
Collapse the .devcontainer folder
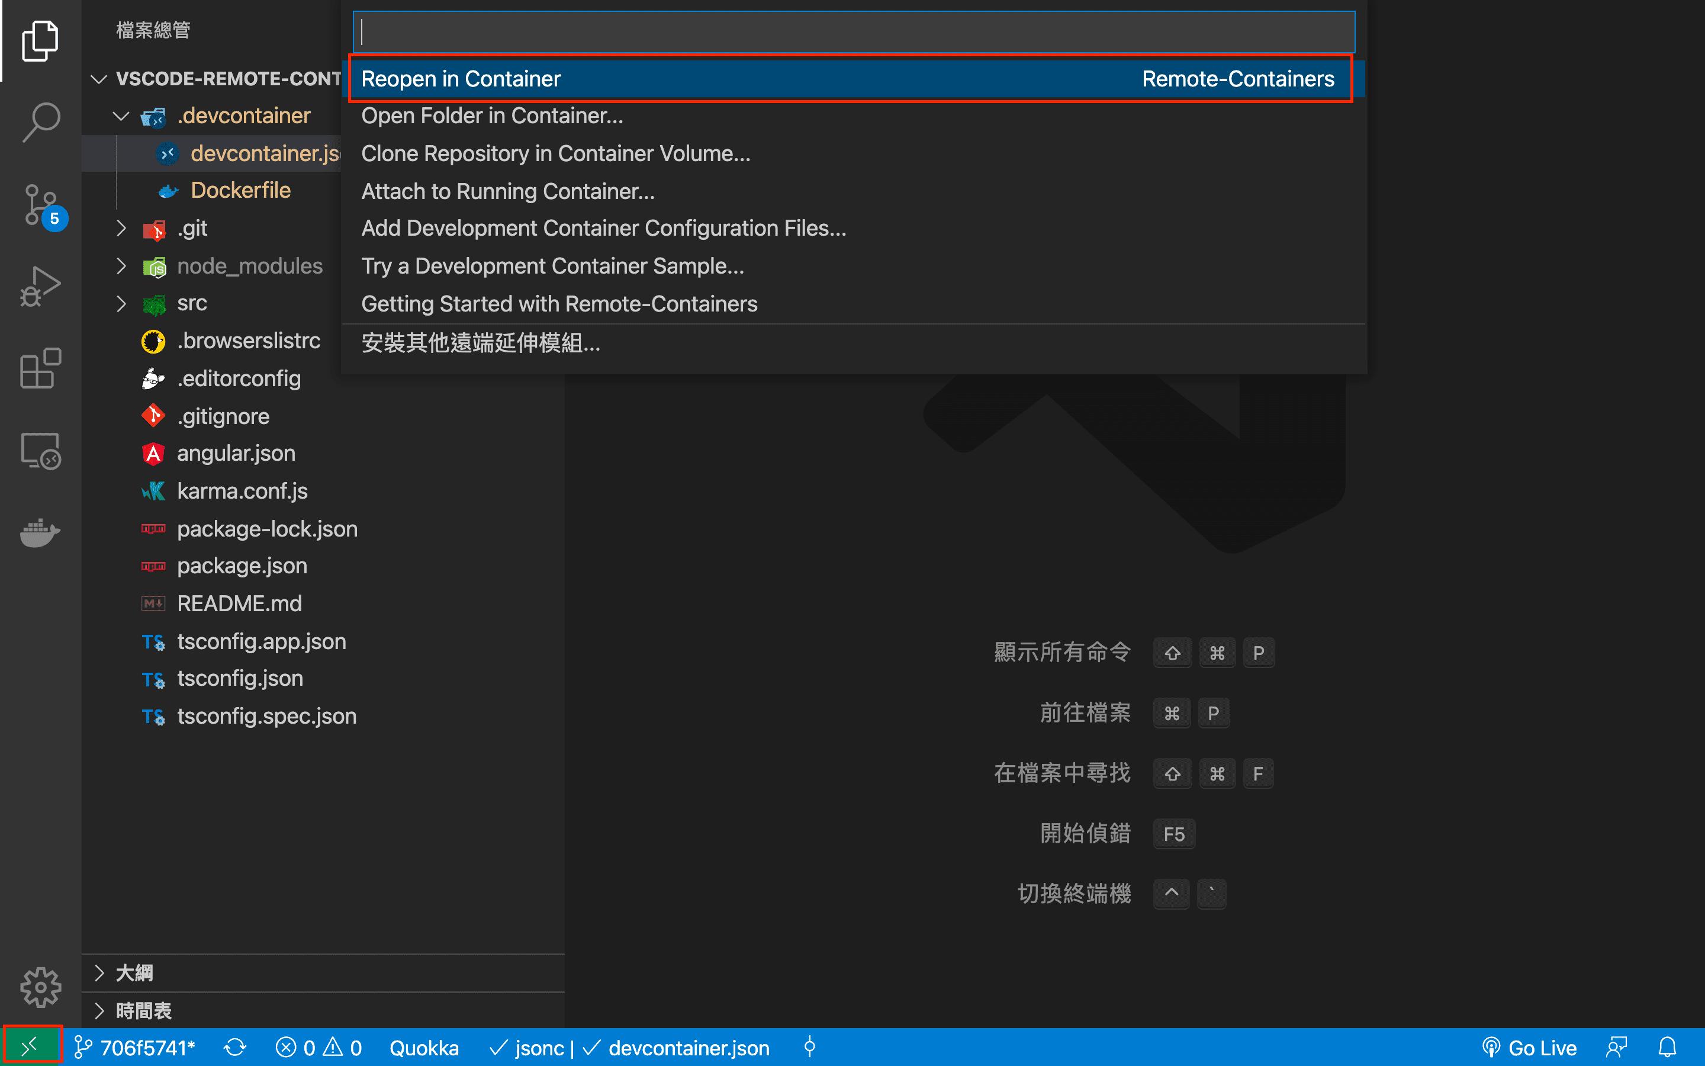pos(211,115)
